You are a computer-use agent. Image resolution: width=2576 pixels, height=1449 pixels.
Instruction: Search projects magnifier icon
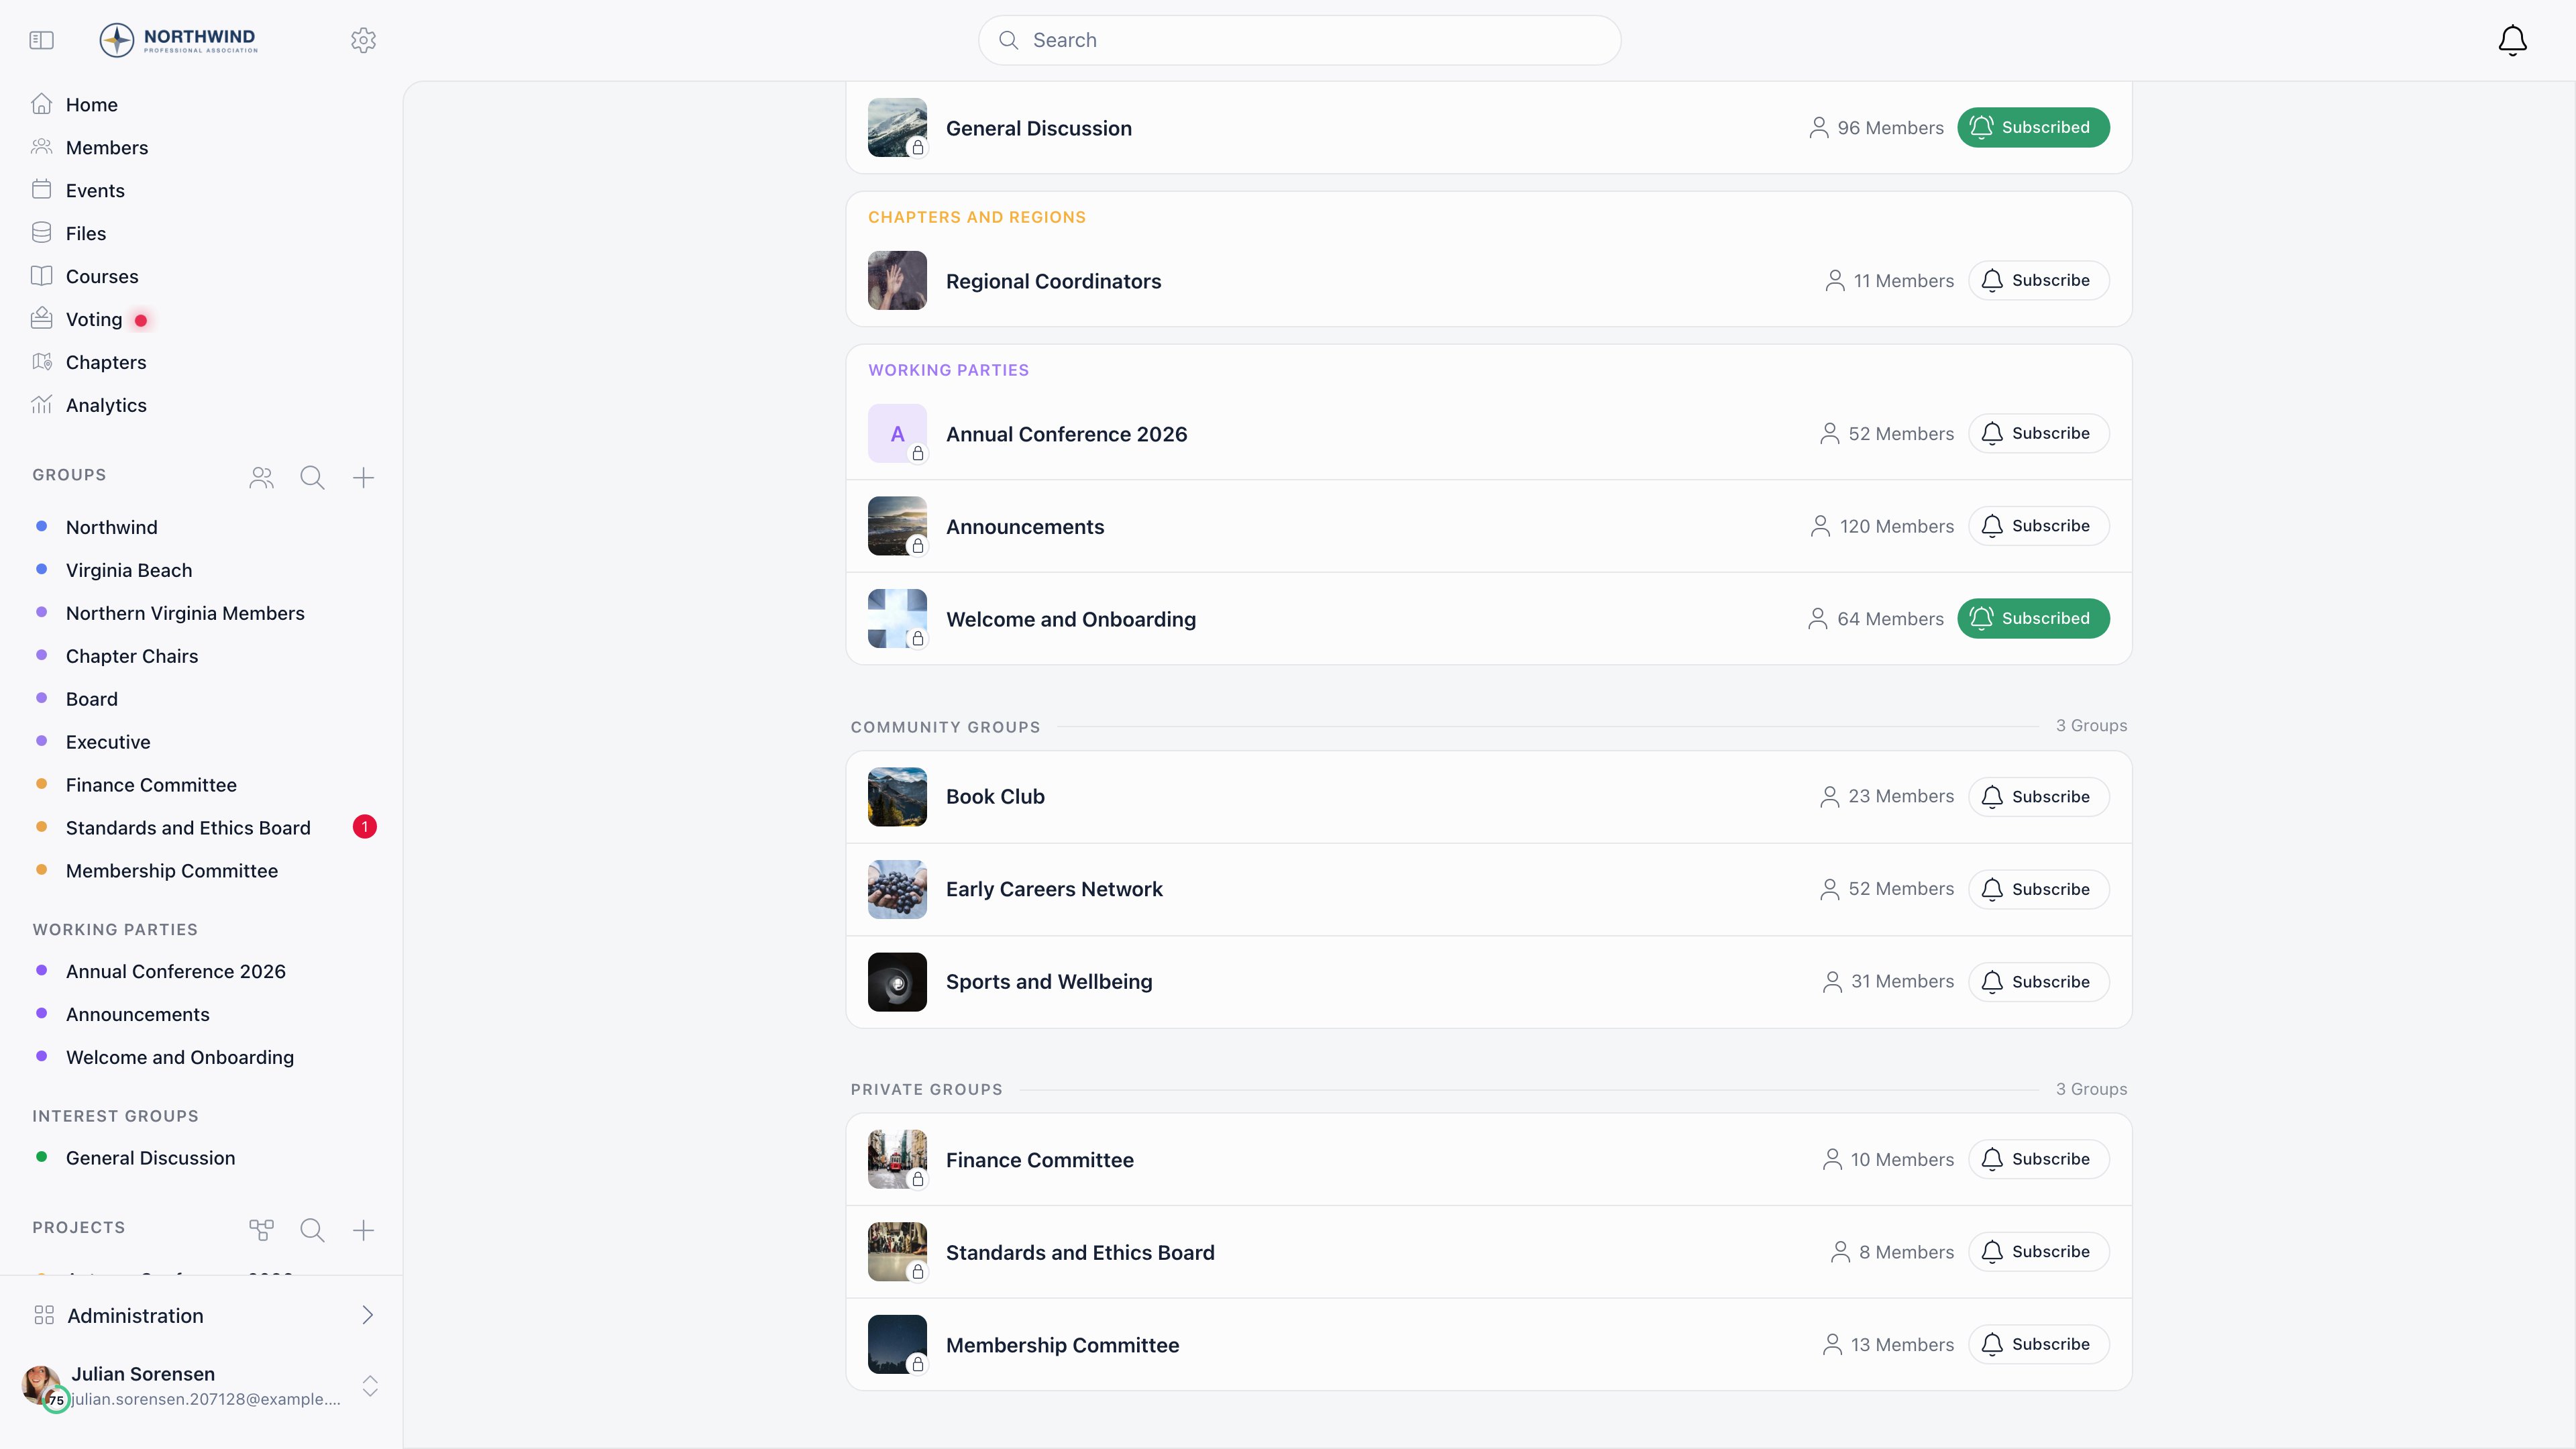click(312, 1230)
